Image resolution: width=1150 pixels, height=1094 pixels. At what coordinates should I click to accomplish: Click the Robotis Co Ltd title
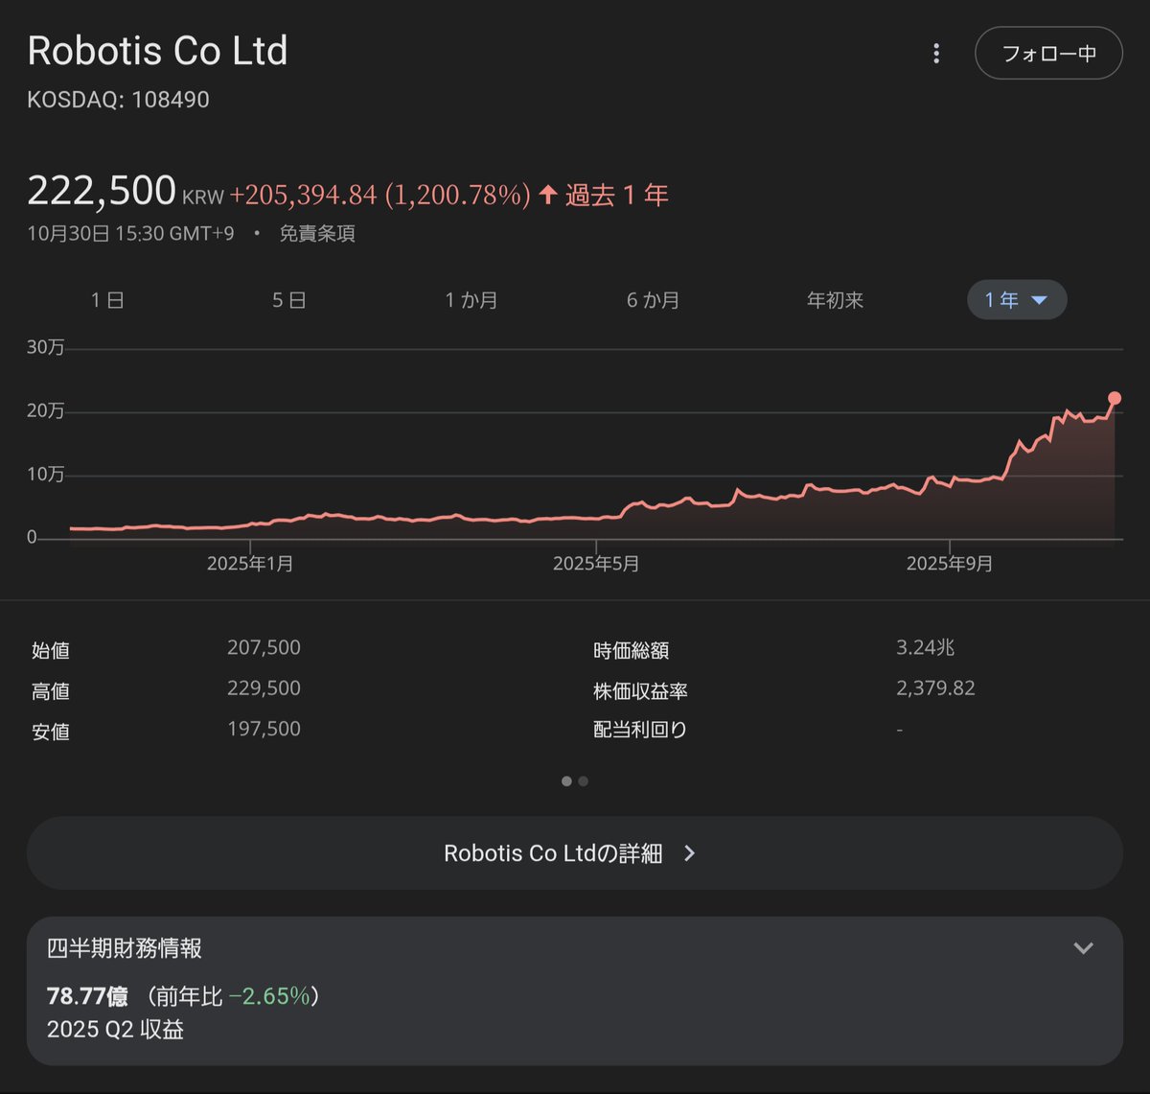[157, 51]
